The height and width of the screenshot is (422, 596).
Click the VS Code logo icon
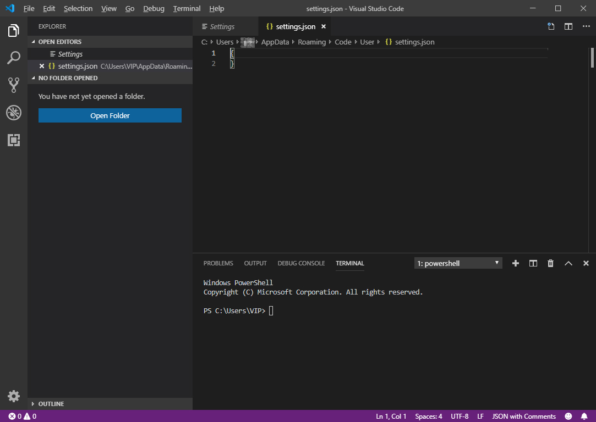point(10,8)
